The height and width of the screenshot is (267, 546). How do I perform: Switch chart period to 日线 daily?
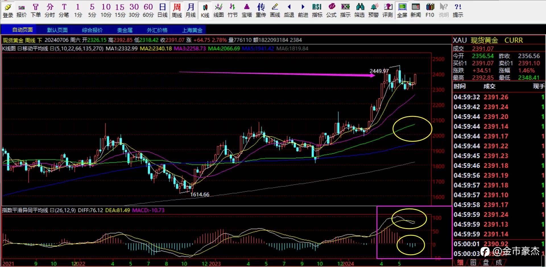(162, 10)
